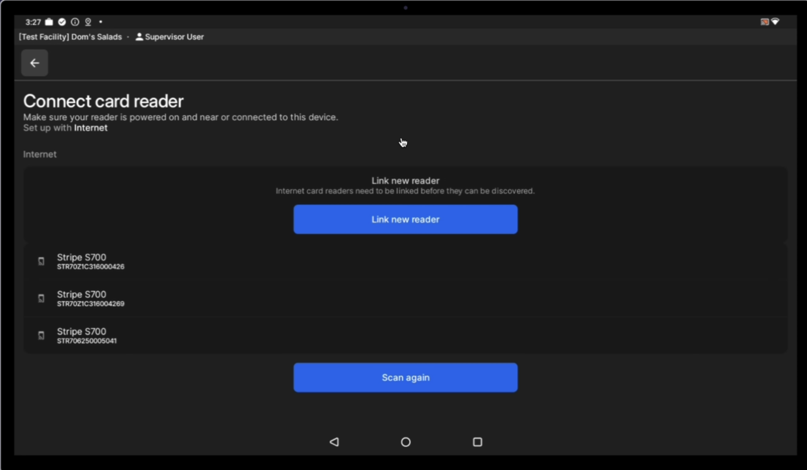Image resolution: width=807 pixels, height=470 pixels.
Task: Click the Supervisor User person icon
Action: tap(139, 37)
